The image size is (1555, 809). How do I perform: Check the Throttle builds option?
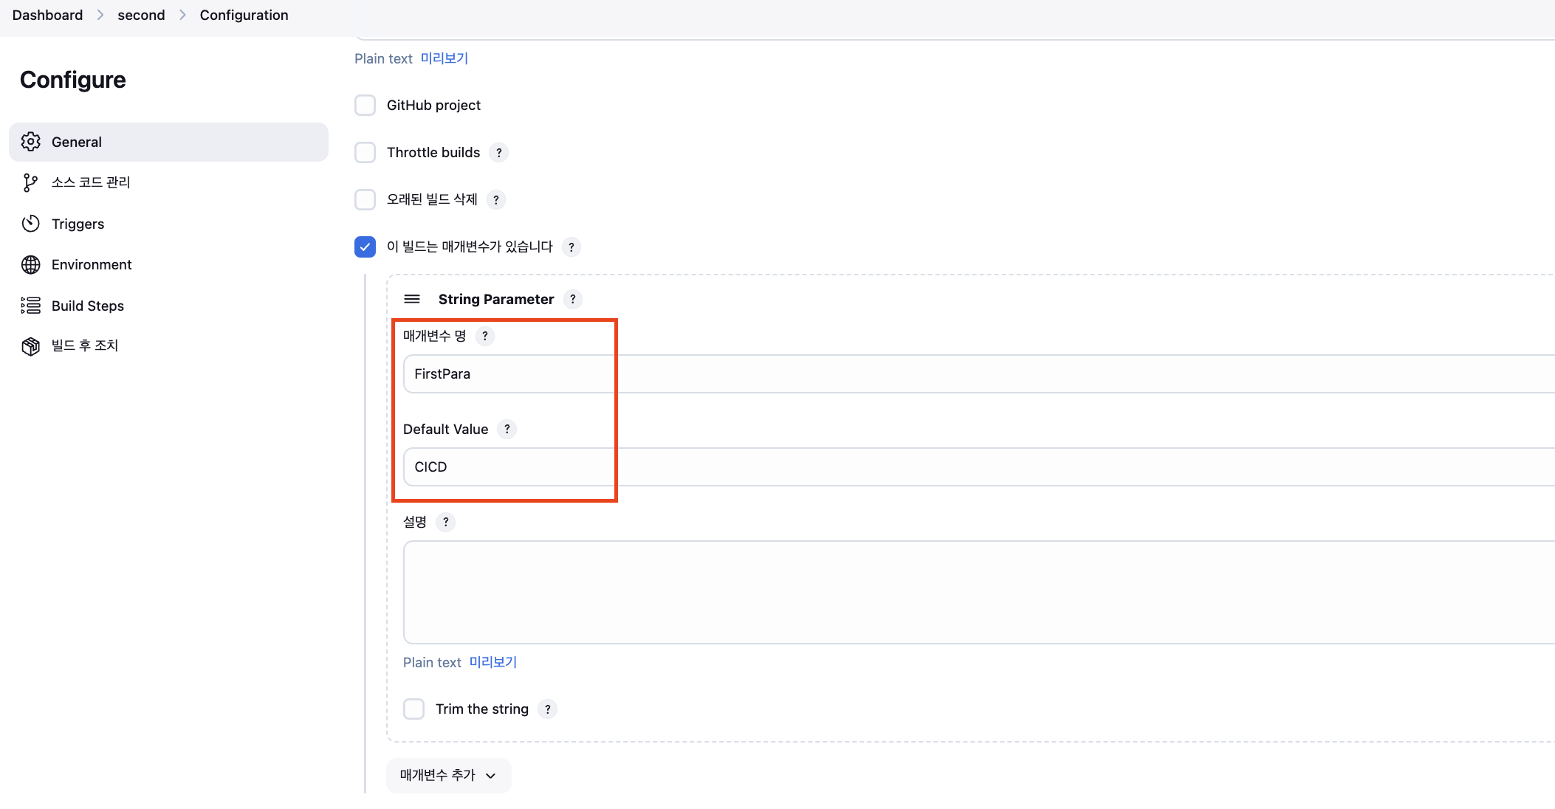click(365, 153)
